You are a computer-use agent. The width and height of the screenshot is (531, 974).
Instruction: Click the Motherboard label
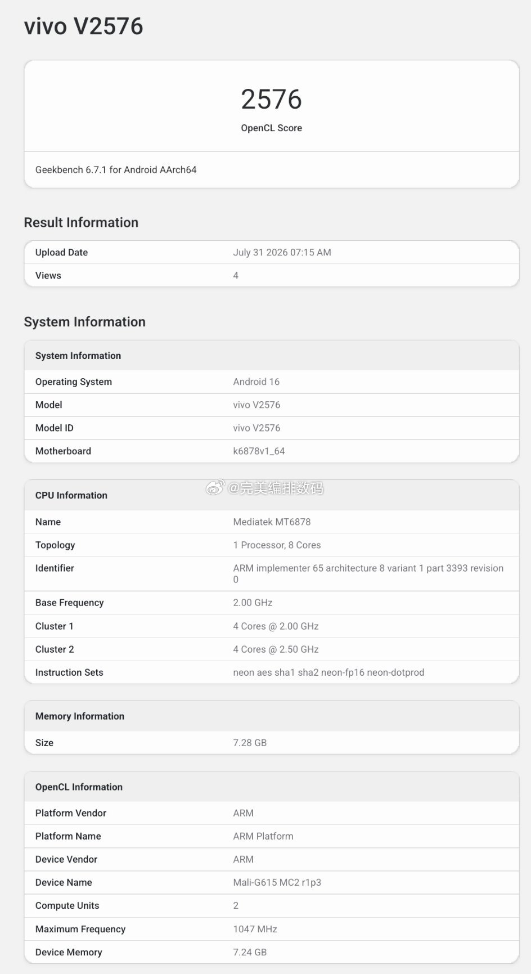tap(63, 451)
